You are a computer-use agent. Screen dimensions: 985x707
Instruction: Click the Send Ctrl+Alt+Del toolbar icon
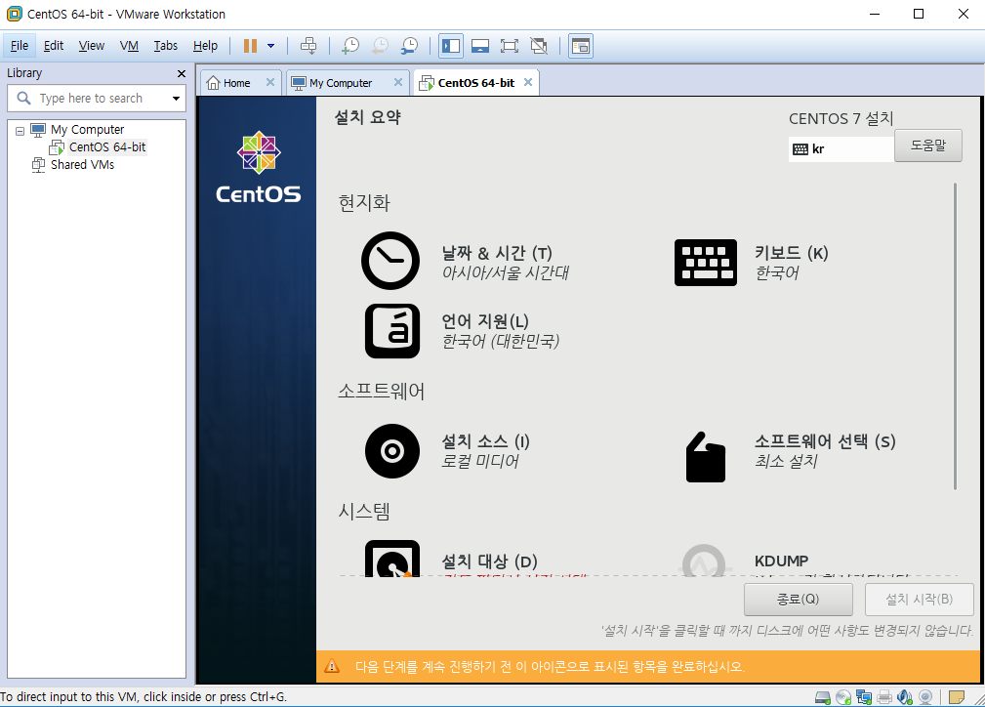[x=308, y=46]
